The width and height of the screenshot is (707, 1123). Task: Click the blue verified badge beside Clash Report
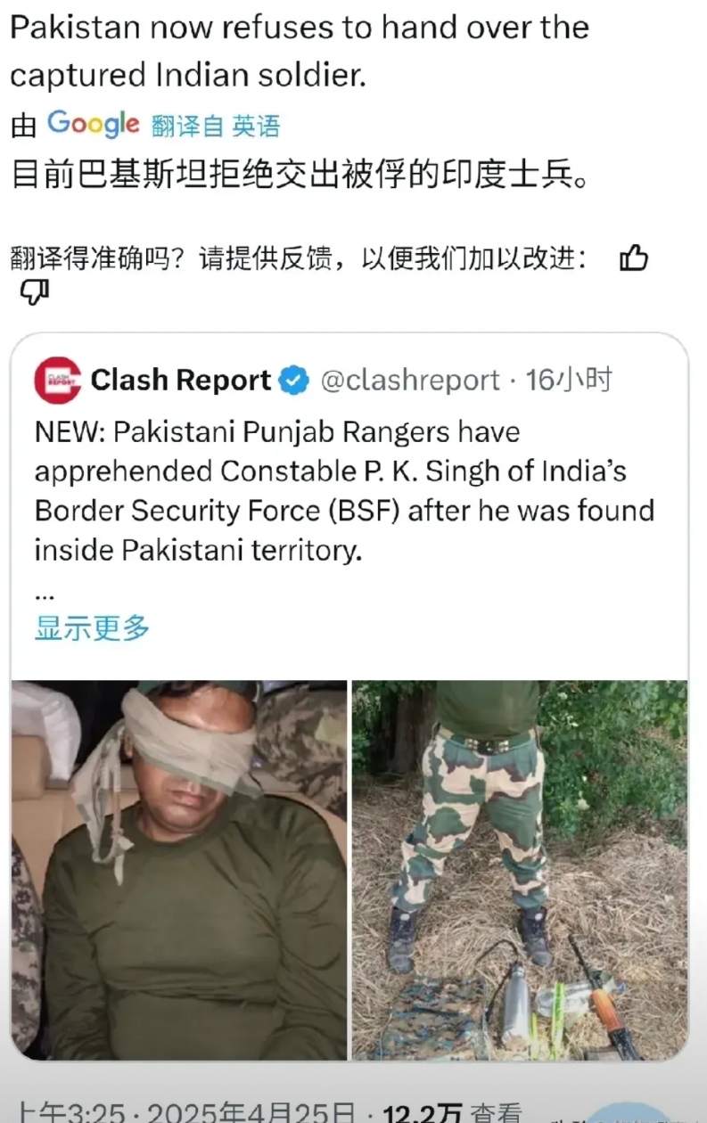coord(294,381)
